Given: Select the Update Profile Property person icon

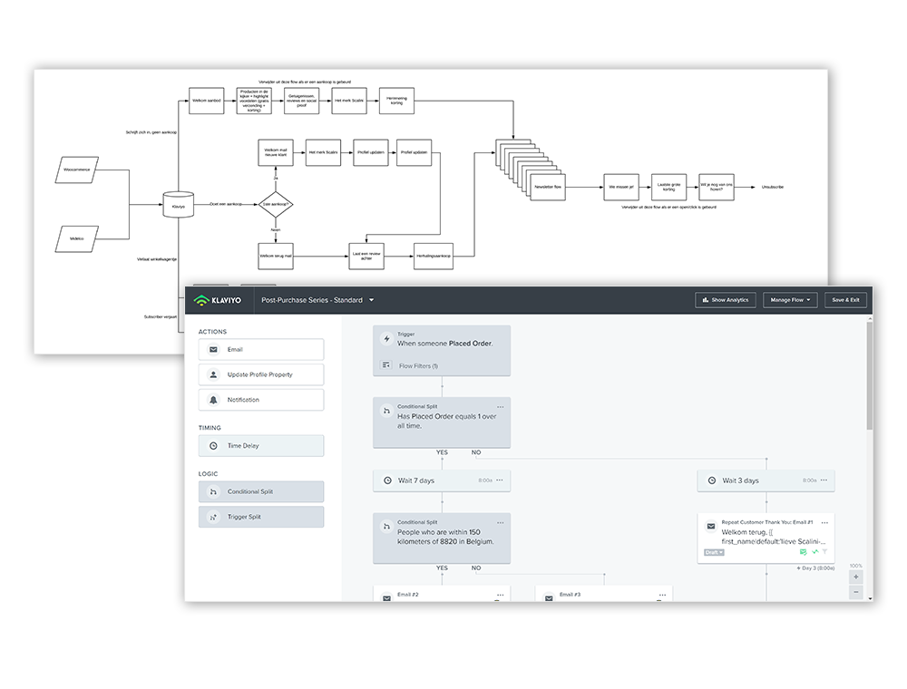Looking at the screenshot, I should click(x=213, y=374).
